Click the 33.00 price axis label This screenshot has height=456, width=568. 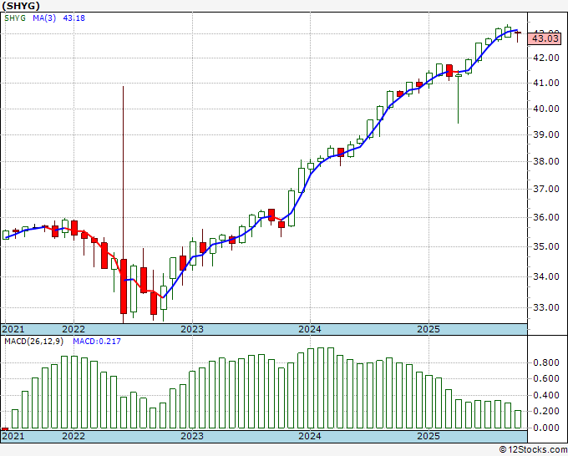pos(546,307)
